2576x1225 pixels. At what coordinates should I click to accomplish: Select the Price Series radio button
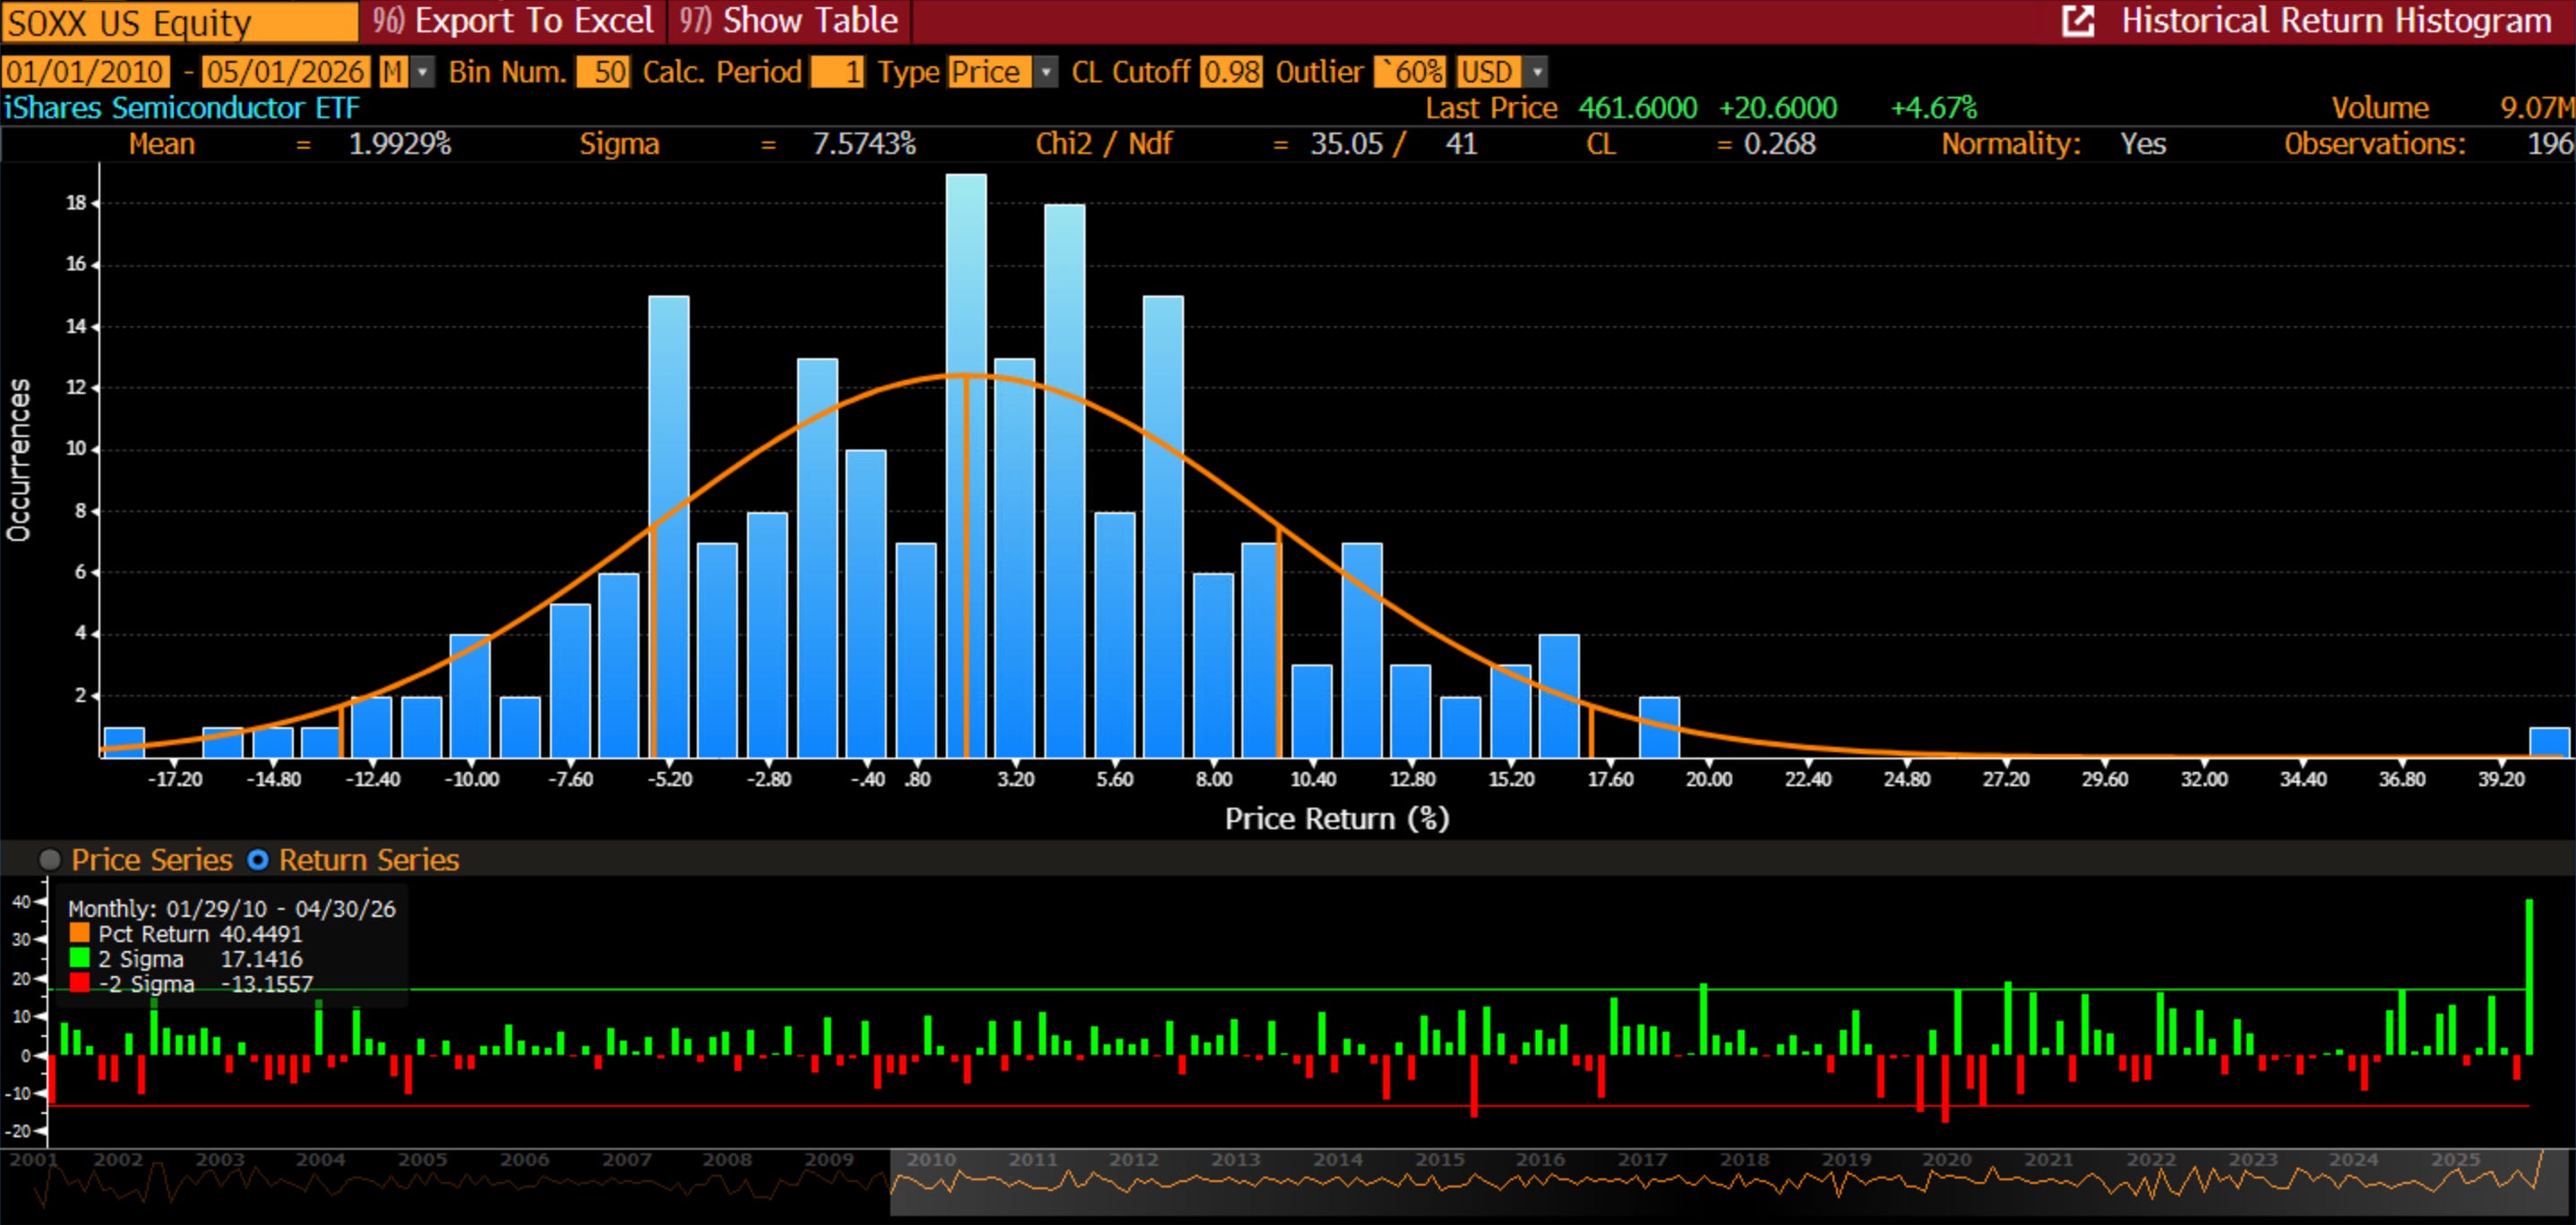point(49,860)
